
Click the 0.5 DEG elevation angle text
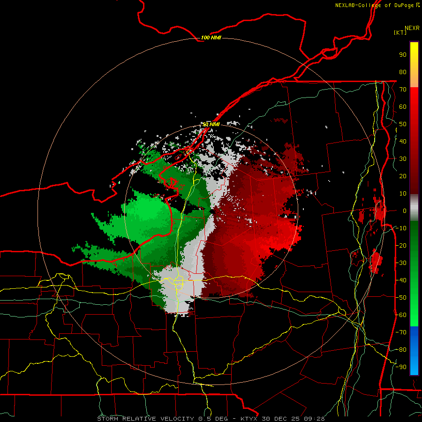pyautogui.click(x=213, y=419)
